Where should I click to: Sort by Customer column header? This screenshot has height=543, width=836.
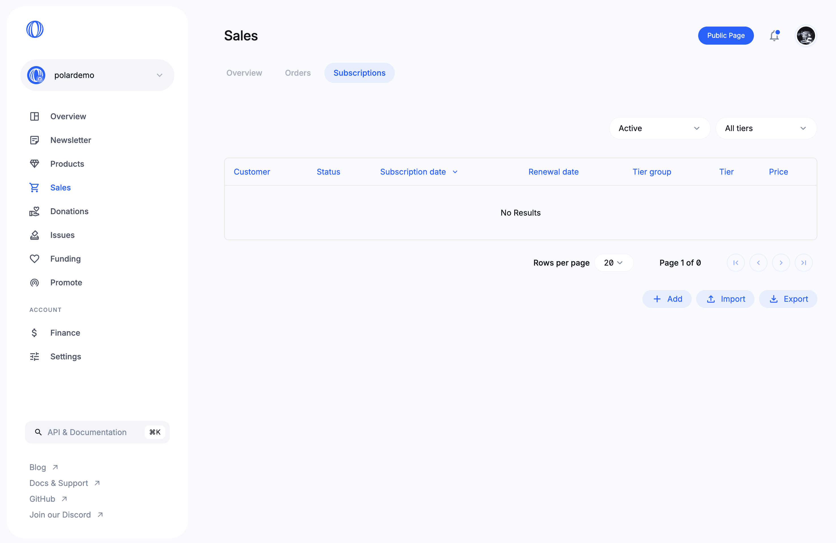coord(252,172)
